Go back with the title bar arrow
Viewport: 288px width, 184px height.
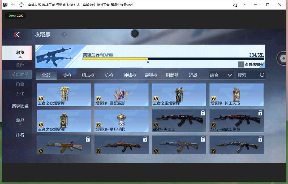pyautogui.click(x=13, y=5)
